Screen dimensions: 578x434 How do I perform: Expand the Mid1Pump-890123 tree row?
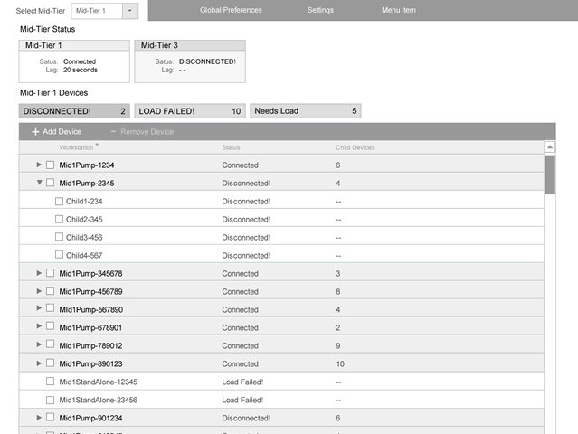(x=39, y=363)
